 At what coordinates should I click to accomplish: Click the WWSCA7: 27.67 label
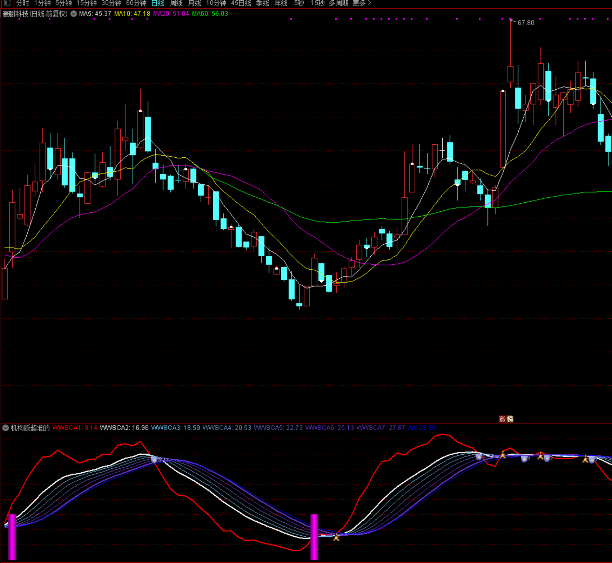click(x=381, y=428)
